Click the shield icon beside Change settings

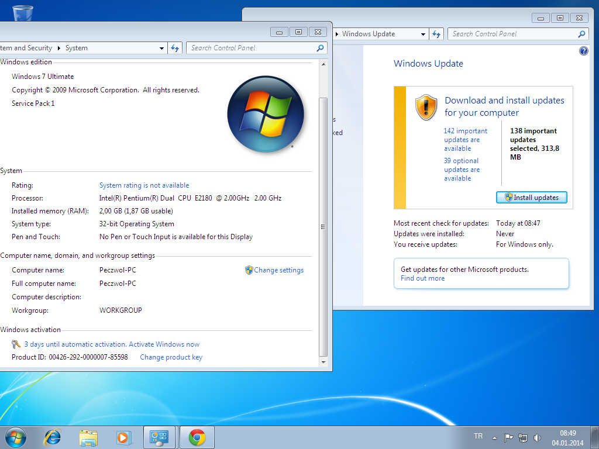coord(249,270)
